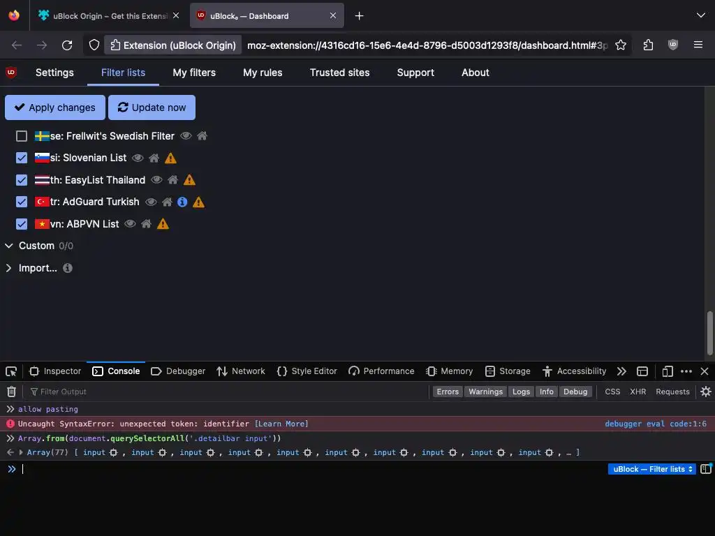Click Apply changes button

(55, 107)
